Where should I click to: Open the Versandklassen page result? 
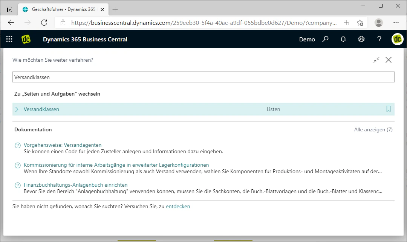pos(41,110)
